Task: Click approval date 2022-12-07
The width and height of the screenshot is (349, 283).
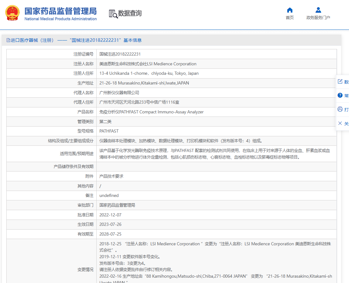Action: click(110, 215)
